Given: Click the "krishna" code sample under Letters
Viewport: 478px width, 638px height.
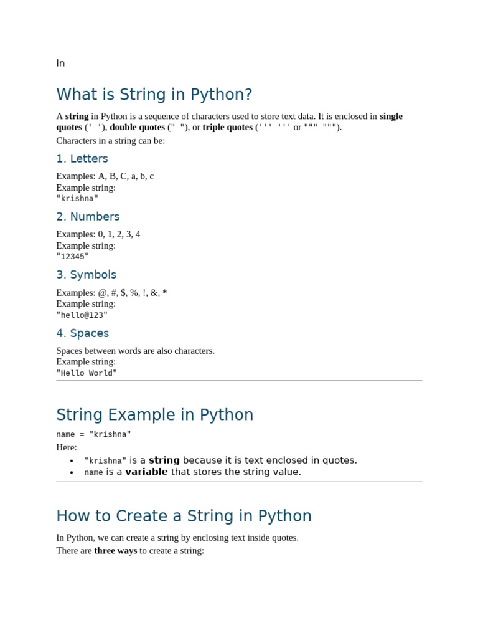Looking at the screenshot, I should tap(77, 199).
